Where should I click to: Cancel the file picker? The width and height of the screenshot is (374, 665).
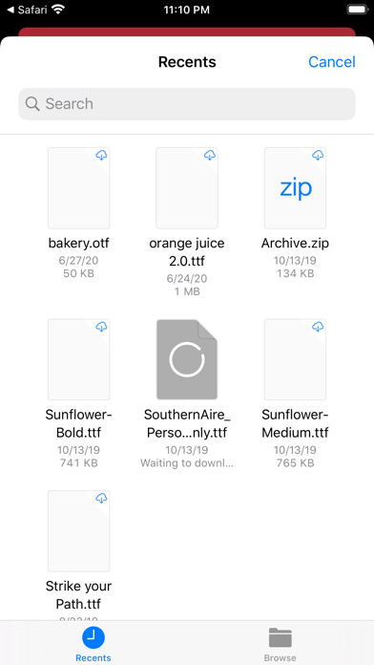pyautogui.click(x=332, y=62)
